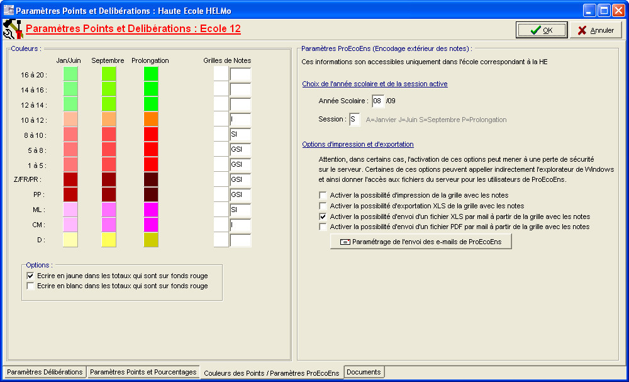629x382 pixels.
Task: Click the Jan/Juin dark red swatch for Z/FR/PR
Action: click(x=70, y=179)
